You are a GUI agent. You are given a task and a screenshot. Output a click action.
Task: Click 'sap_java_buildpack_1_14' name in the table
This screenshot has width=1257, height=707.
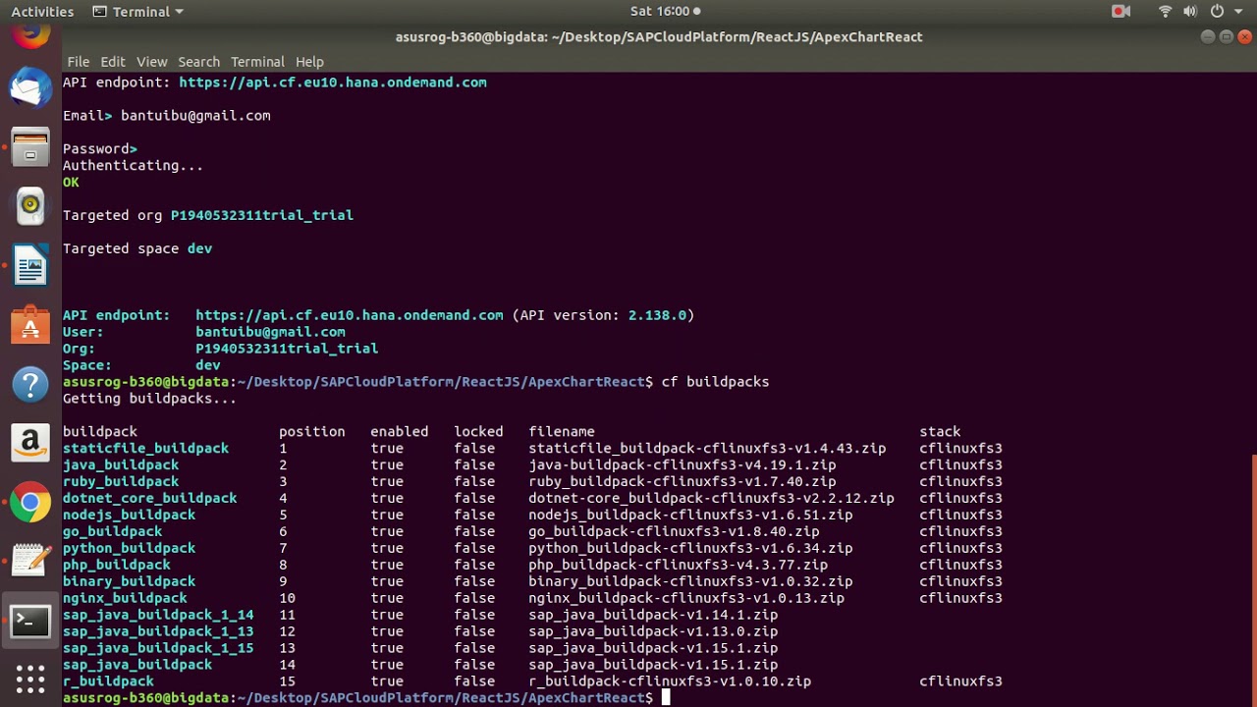158,615
